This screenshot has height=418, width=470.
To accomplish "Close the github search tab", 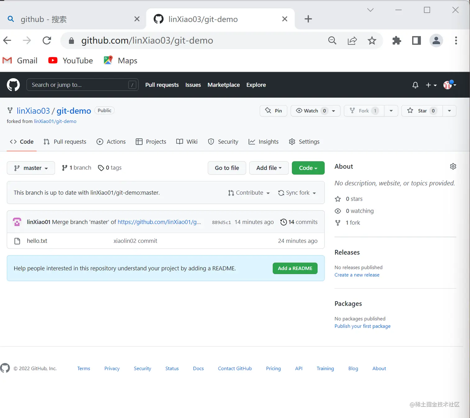I will click(x=137, y=19).
